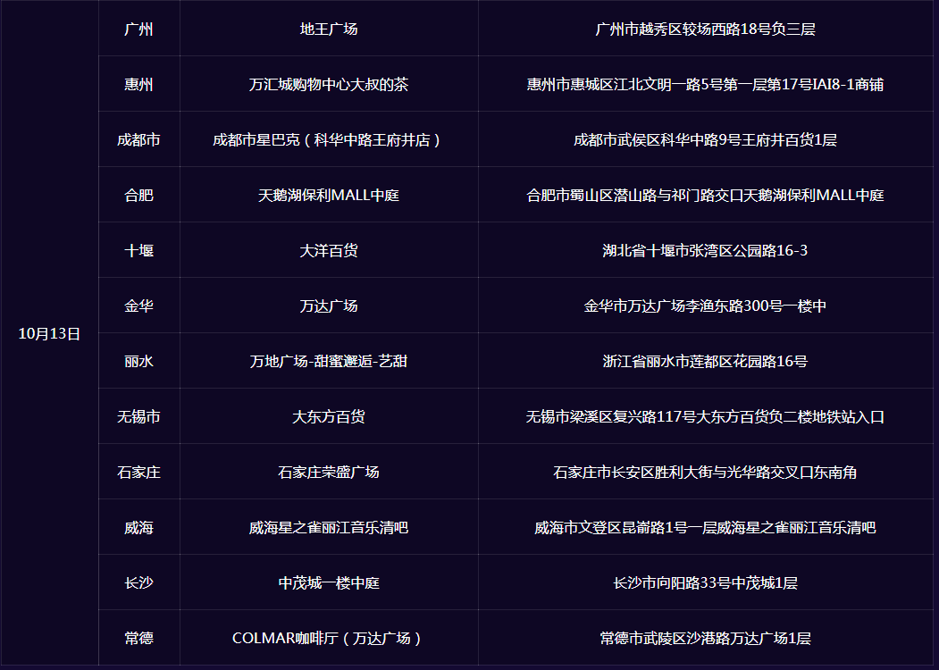Image resolution: width=939 pixels, height=670 pixels.
Task: Click the address starting "石家庄市长安区胜利大街"
Action: 706,472
